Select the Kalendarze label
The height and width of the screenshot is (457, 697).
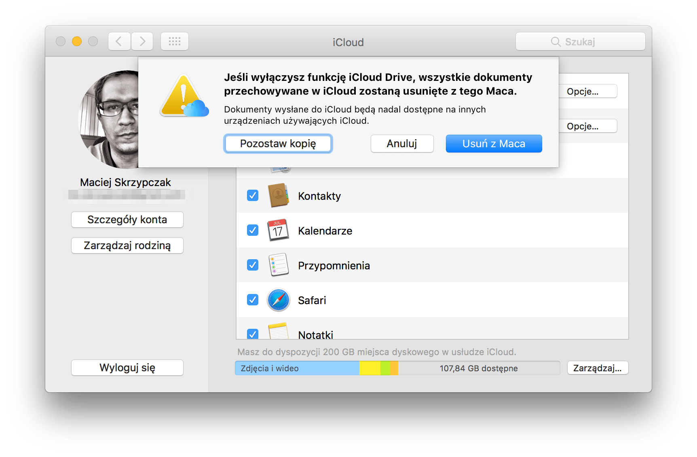[x=325, y=231]
